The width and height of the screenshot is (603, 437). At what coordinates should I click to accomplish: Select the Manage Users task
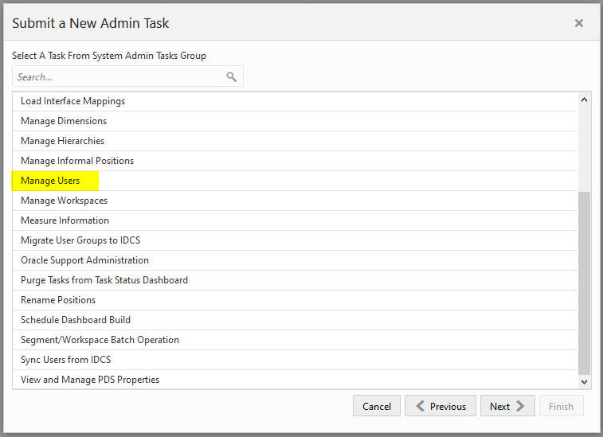(x=296, y=181)
